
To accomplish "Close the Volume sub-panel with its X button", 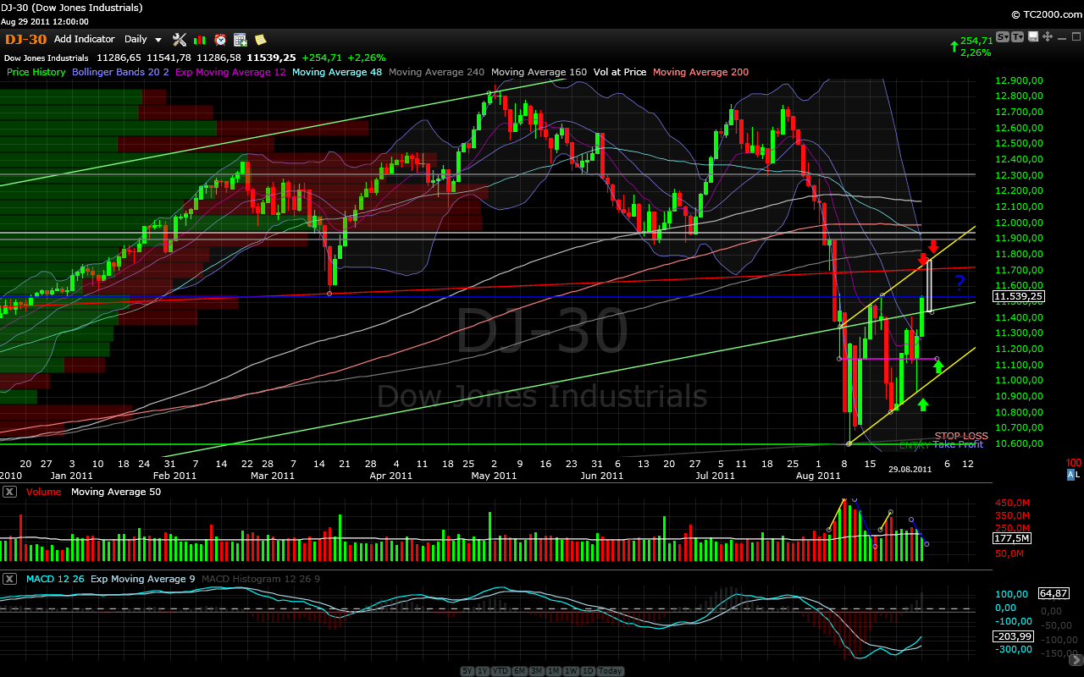I will pos(8,492).
